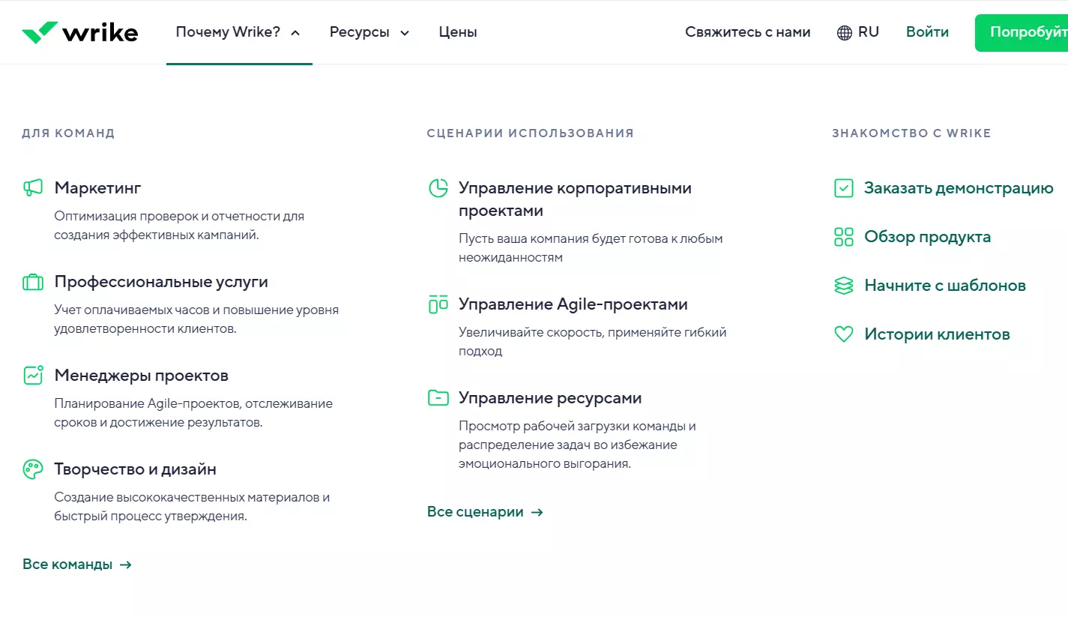
Task: Click the chart icon beside Менеджеры проектов
Action: click(x=32, y=376)
